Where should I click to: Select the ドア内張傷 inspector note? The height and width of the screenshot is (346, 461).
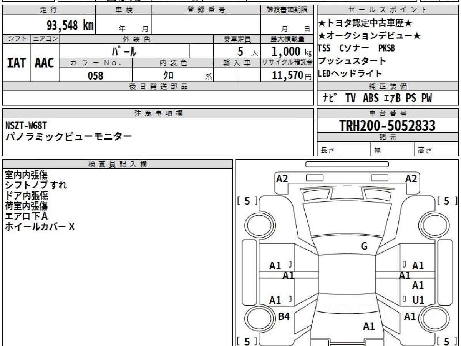[x=26, y=195]
